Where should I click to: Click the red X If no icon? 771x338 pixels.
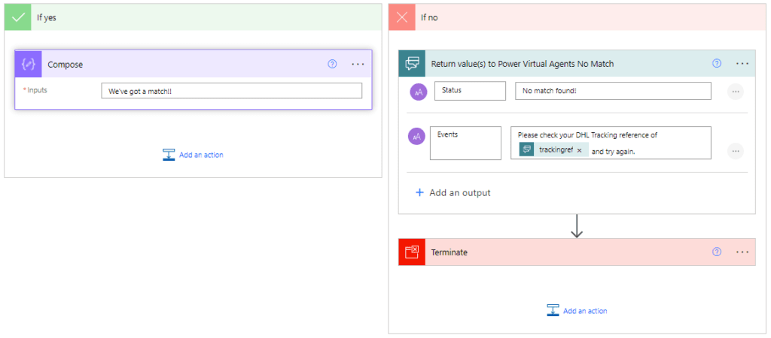click(x=402, y=17)
